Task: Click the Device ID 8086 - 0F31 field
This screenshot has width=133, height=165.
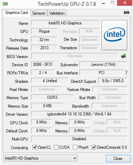Action: [x=43, y=65]
